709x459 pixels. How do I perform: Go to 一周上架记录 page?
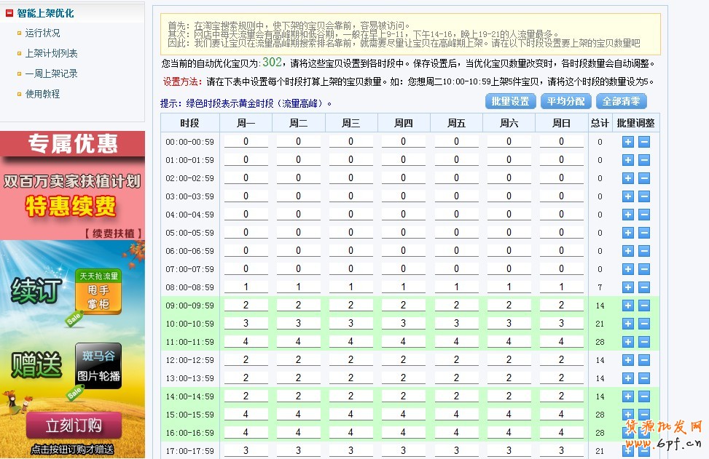click(51, 73)
